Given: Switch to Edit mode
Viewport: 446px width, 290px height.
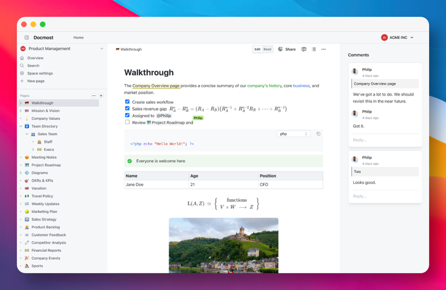Looking at the screenshot, I should (258, 49).
